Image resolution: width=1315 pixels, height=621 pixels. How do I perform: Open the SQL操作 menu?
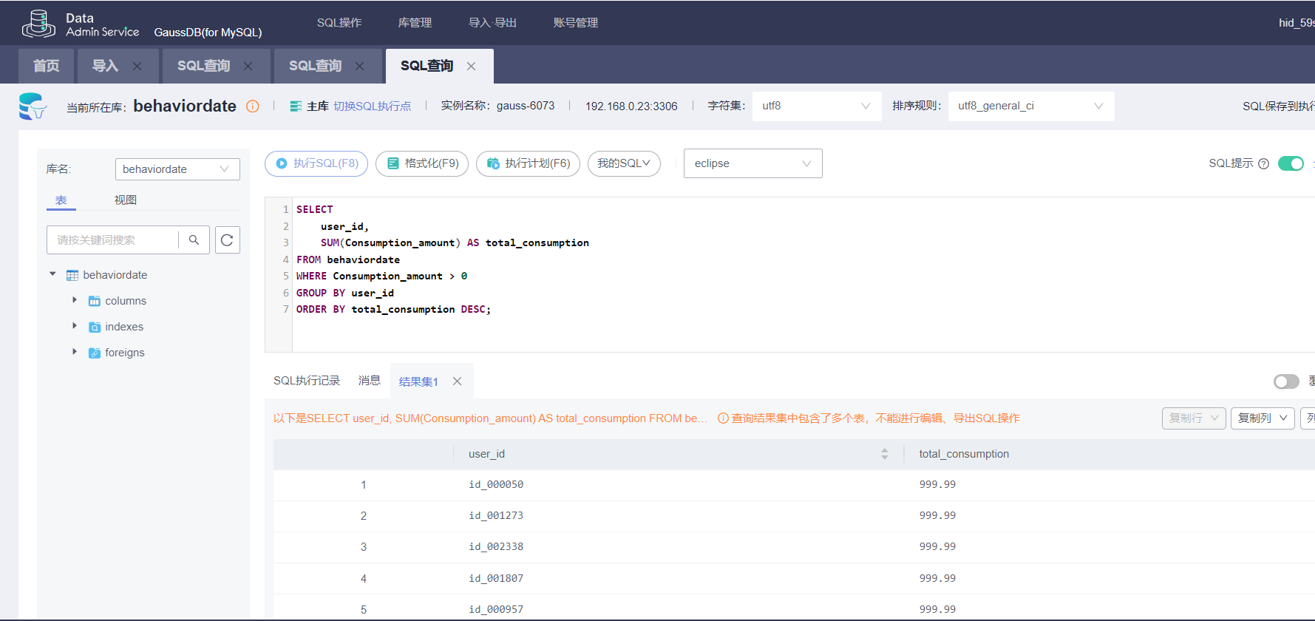pos(339,23)
